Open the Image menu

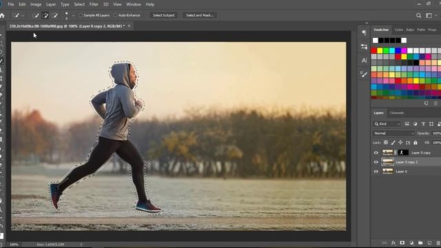[x=36, y=4]
